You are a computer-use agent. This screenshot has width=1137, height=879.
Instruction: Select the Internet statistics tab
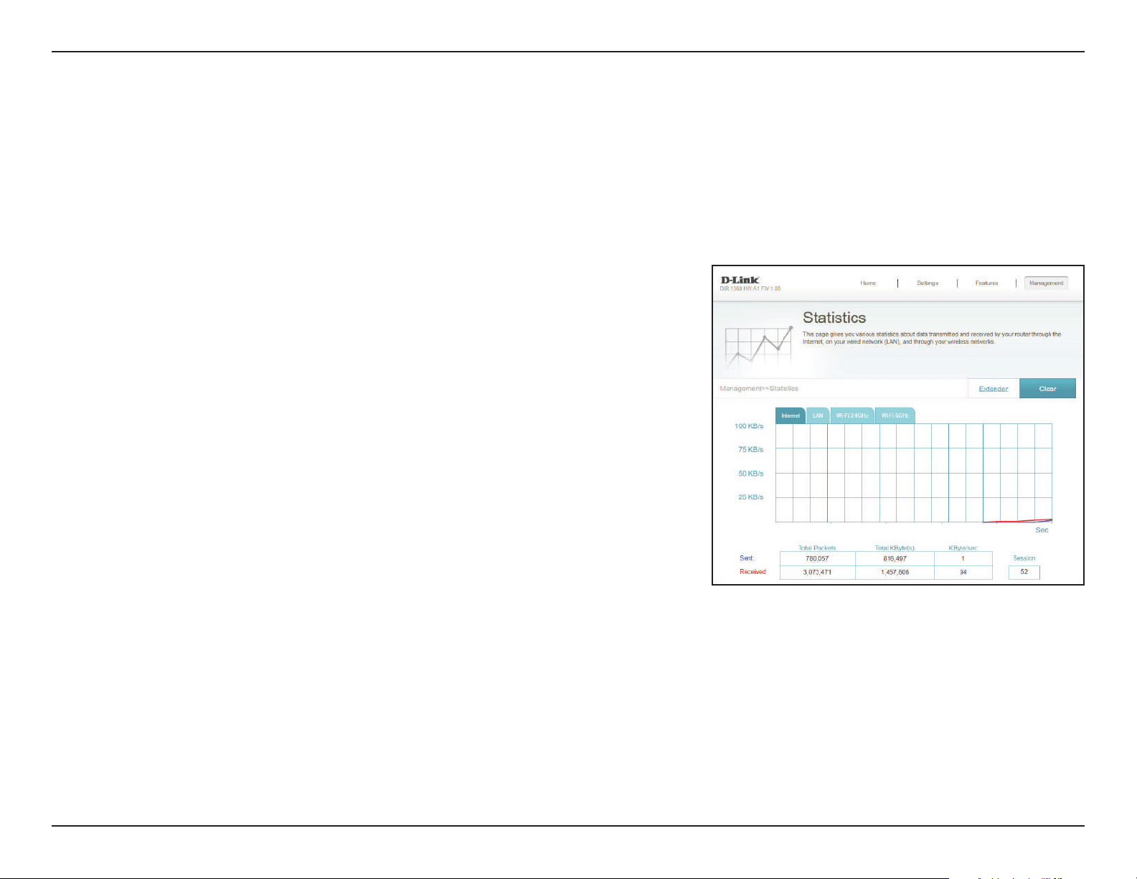click(x=791, y=415)
